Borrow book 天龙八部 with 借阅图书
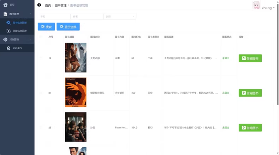Viewport: 279px width, 155px height. 250,58
